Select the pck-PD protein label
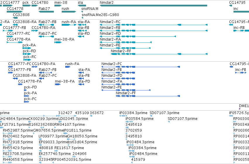Image resolution: width=249 pixels, height=164 pixels. click(30, 87)
